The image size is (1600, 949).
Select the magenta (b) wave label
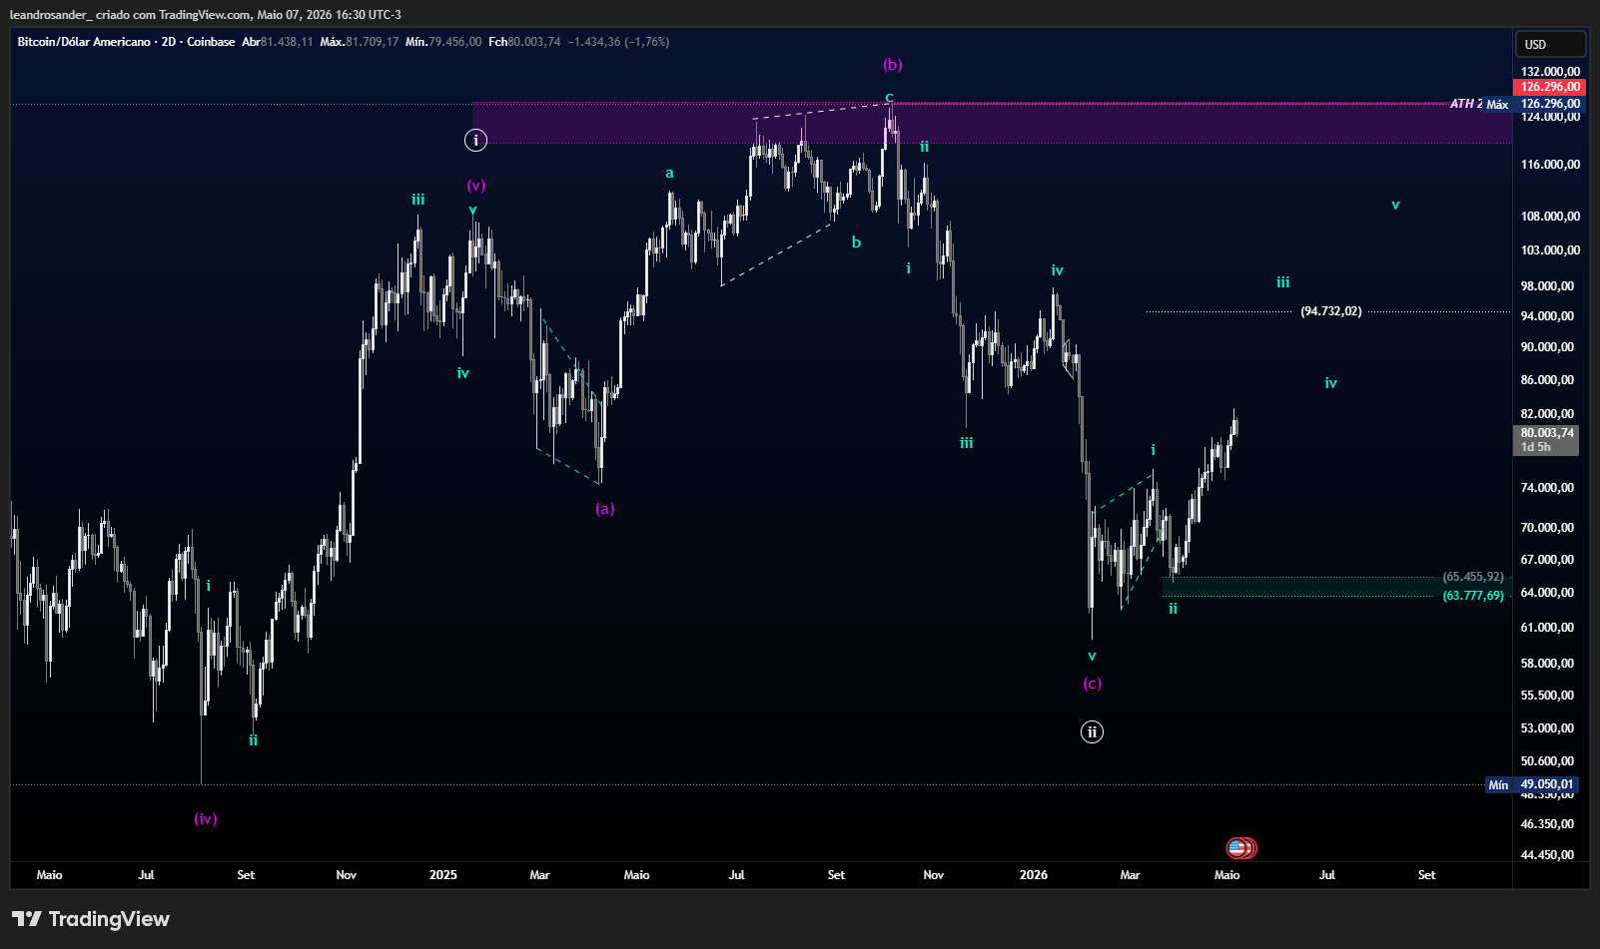coord(892,65)
